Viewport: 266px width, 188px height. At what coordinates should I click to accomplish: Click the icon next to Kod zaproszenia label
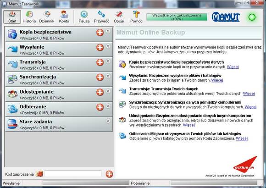tap(39, 174)
